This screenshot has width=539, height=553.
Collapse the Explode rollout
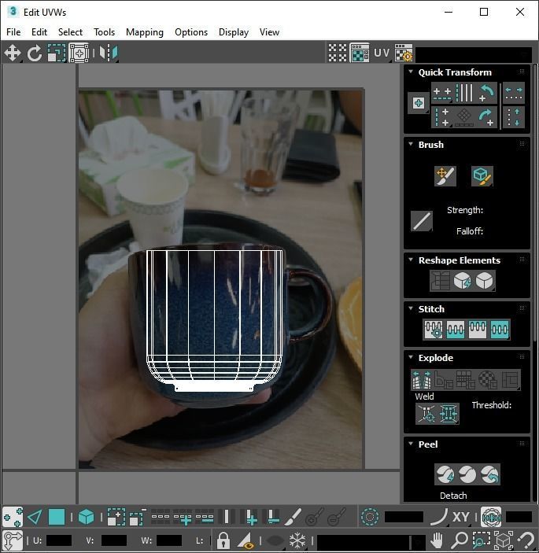411,357
